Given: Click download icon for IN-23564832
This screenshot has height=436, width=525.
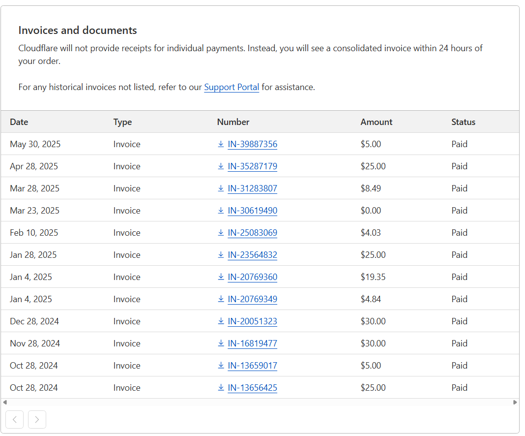Looking at the screenshot, I should click(x=221, y=255).
